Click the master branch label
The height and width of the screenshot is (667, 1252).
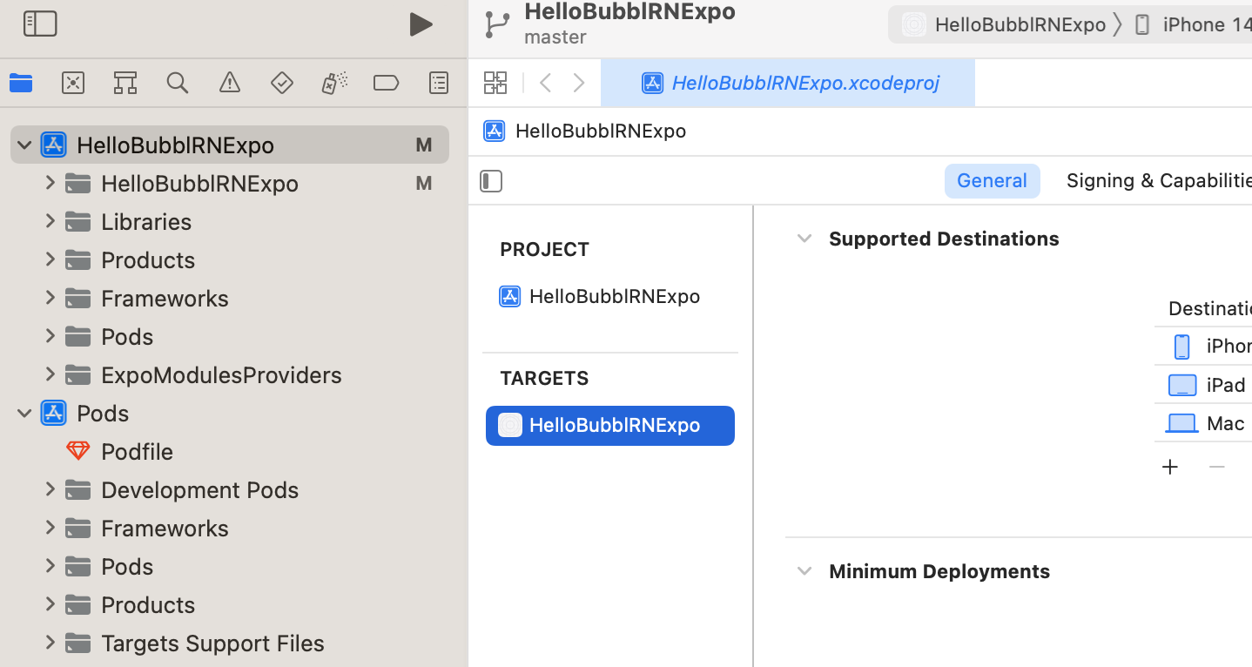[555, 37]
